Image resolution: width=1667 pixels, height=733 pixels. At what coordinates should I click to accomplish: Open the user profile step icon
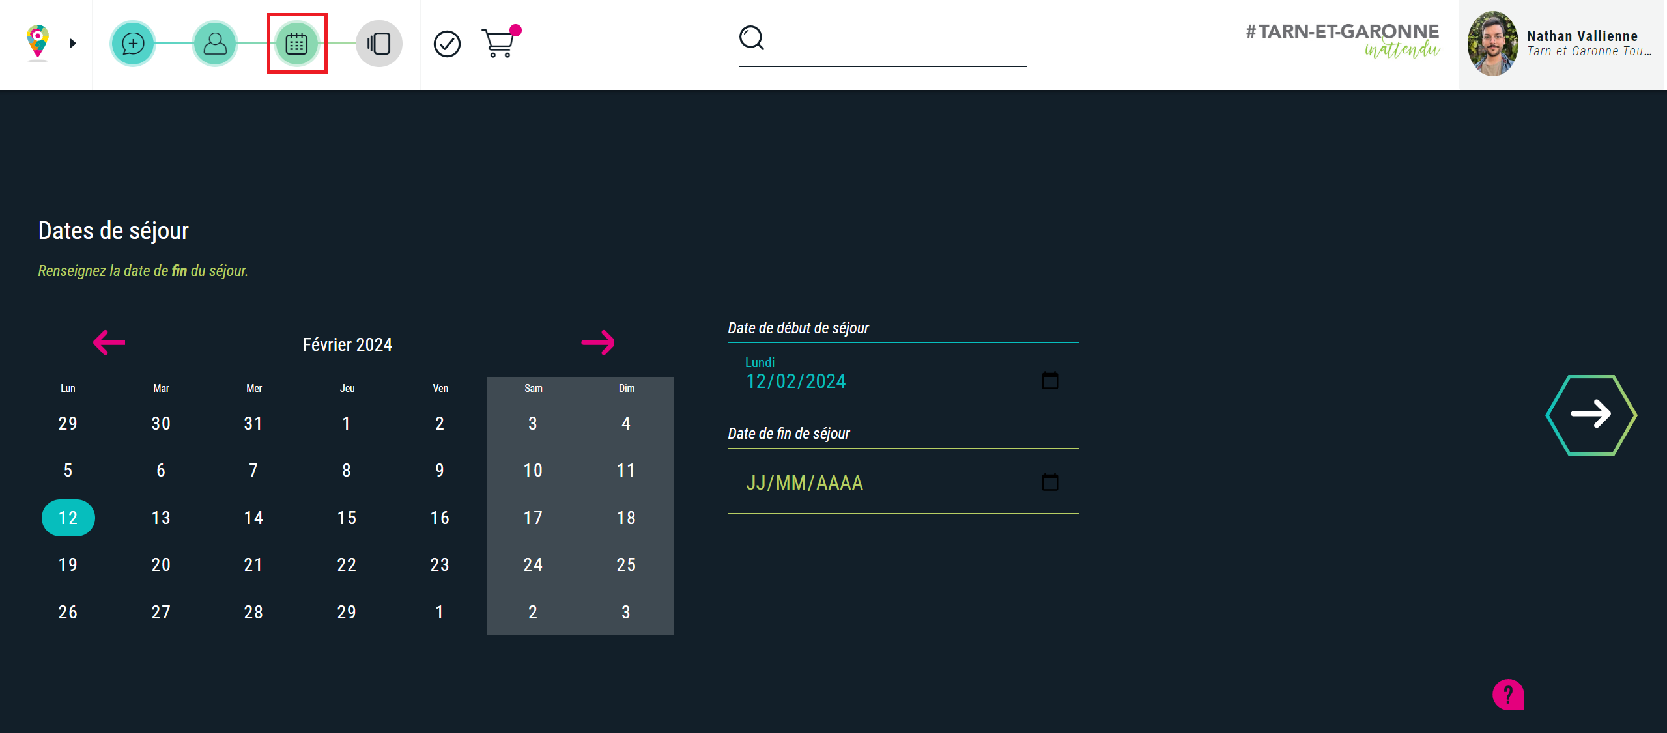point(215,44)
